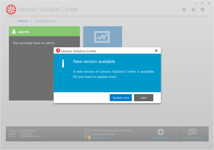214x150 pixels.
Task: Click the Update now button
Action: click(x=121, y=98)
